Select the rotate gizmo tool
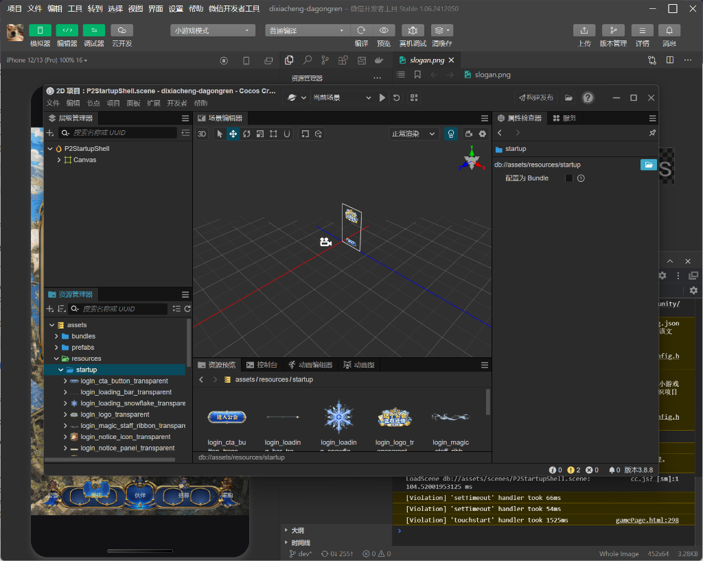The width and height of the screenshot is (703, 561). click(246, 134)
